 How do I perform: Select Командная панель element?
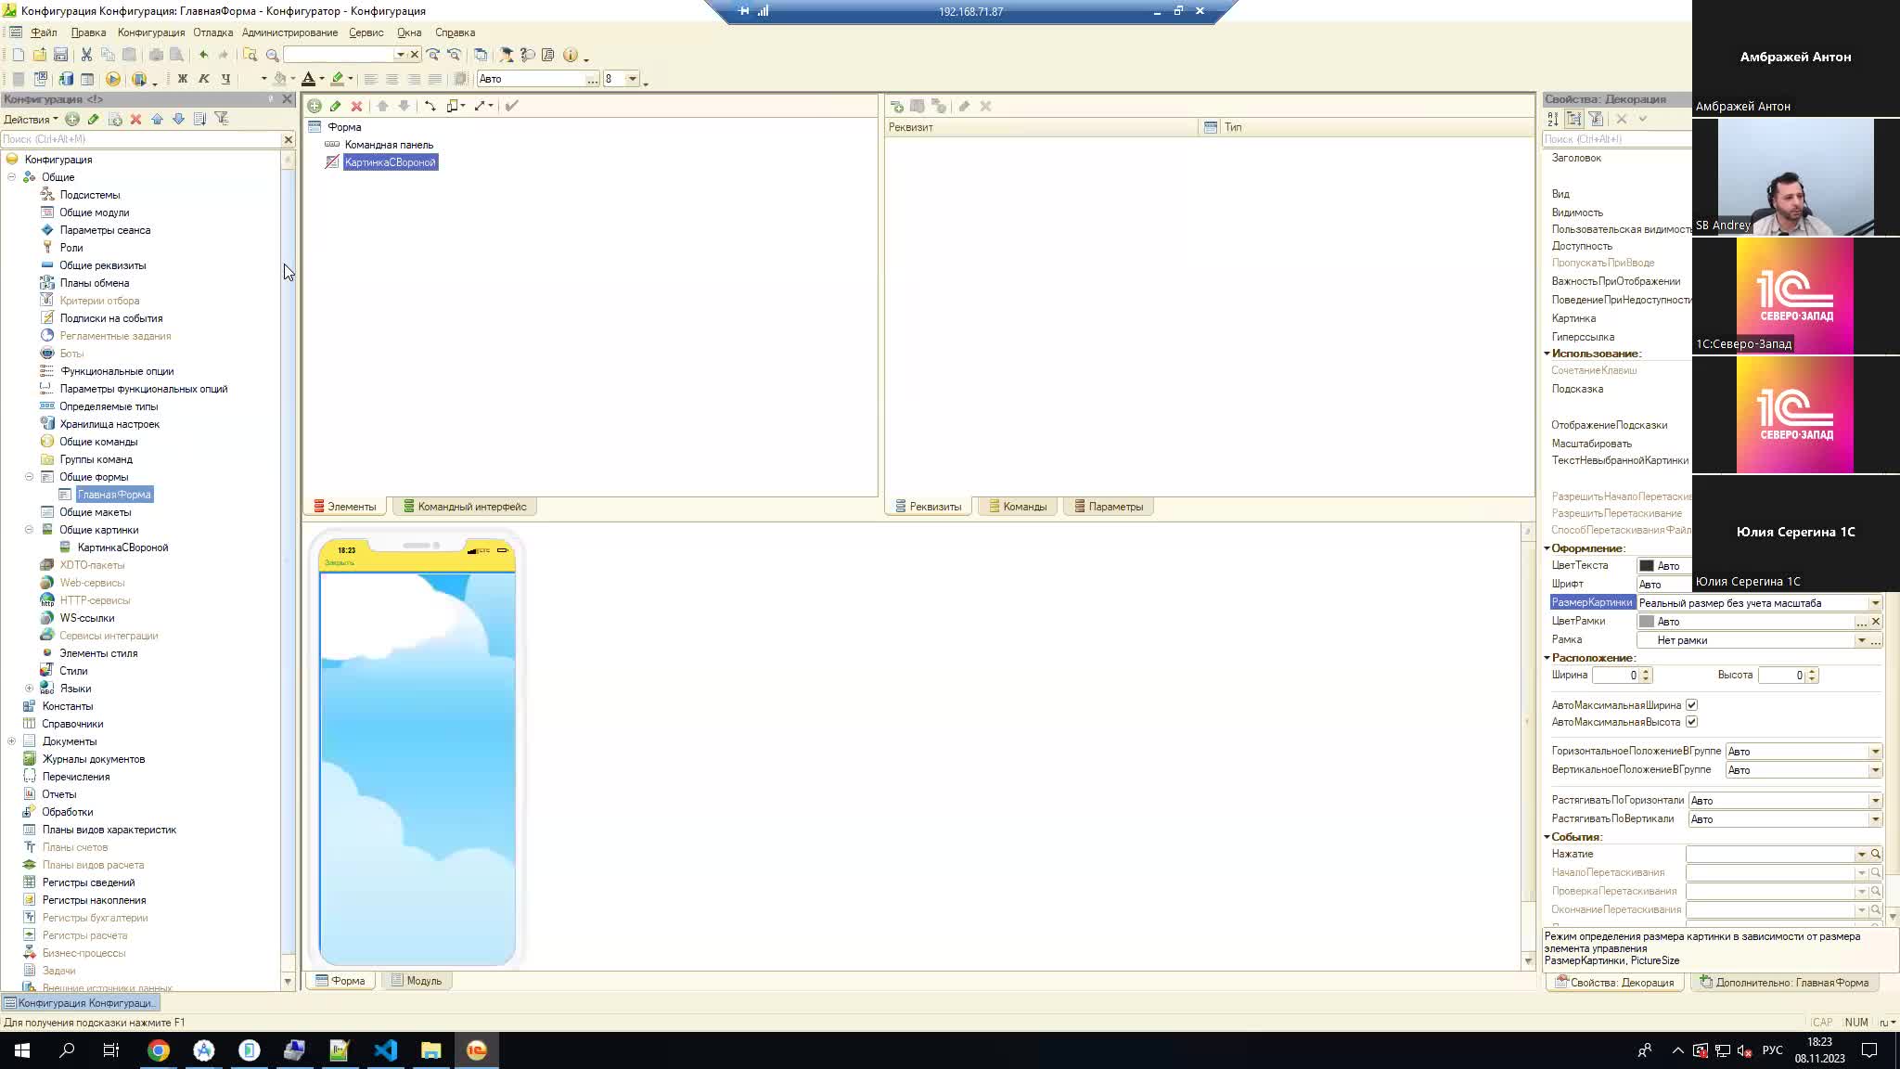coord(389,145)
